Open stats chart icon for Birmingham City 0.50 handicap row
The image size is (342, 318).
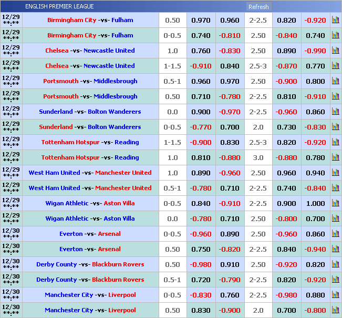click(x=335, y=20)
